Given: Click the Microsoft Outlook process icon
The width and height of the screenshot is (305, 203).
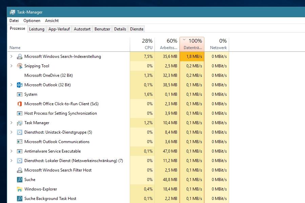Looking at the screenshot, I should point(20,85).
